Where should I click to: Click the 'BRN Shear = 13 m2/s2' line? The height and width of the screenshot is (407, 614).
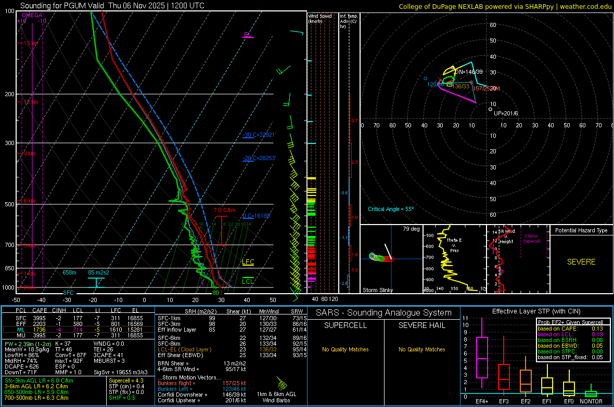[x=201, y=363]
